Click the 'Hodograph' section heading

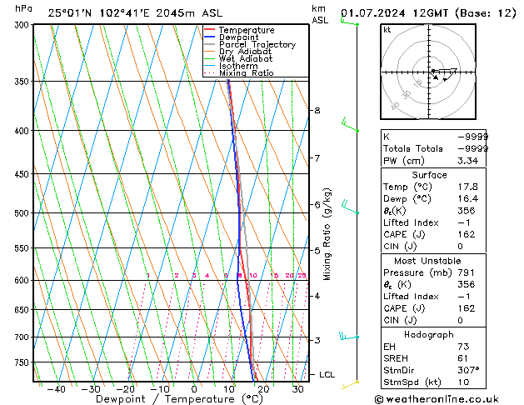click(x=429, y=335)
